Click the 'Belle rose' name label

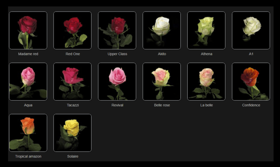pyautogui.click(x=162, y=105)
